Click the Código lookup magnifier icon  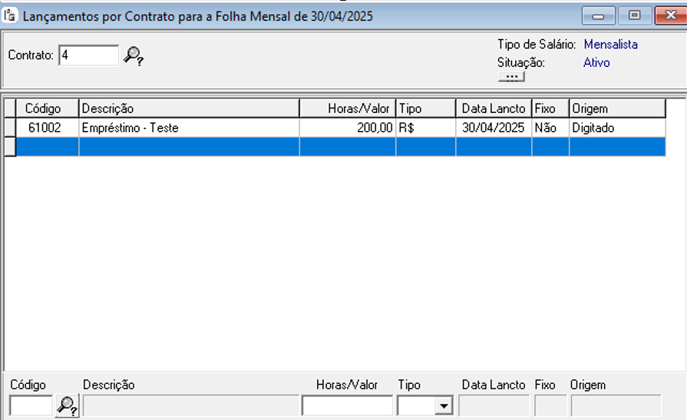67,405
